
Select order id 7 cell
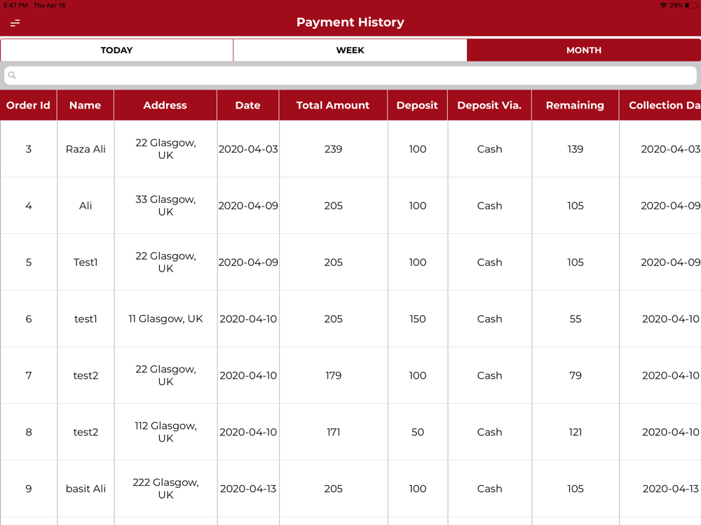pos(29,376)
